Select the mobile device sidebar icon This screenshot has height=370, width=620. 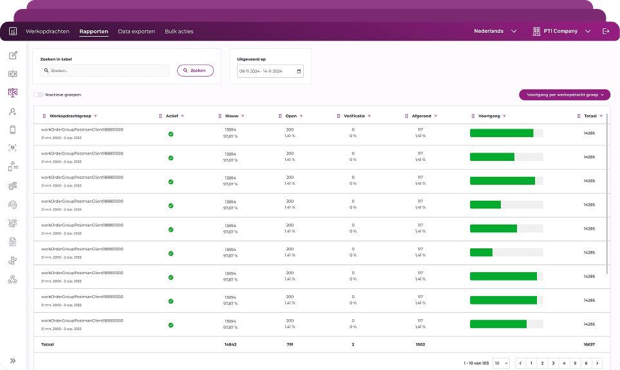coord(13,129)
